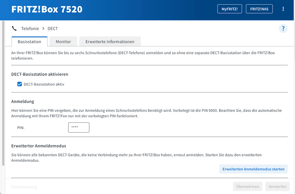
Task: Toggle the DECT-Basisstation aktiv checkbox
Action: pos(20,84)
